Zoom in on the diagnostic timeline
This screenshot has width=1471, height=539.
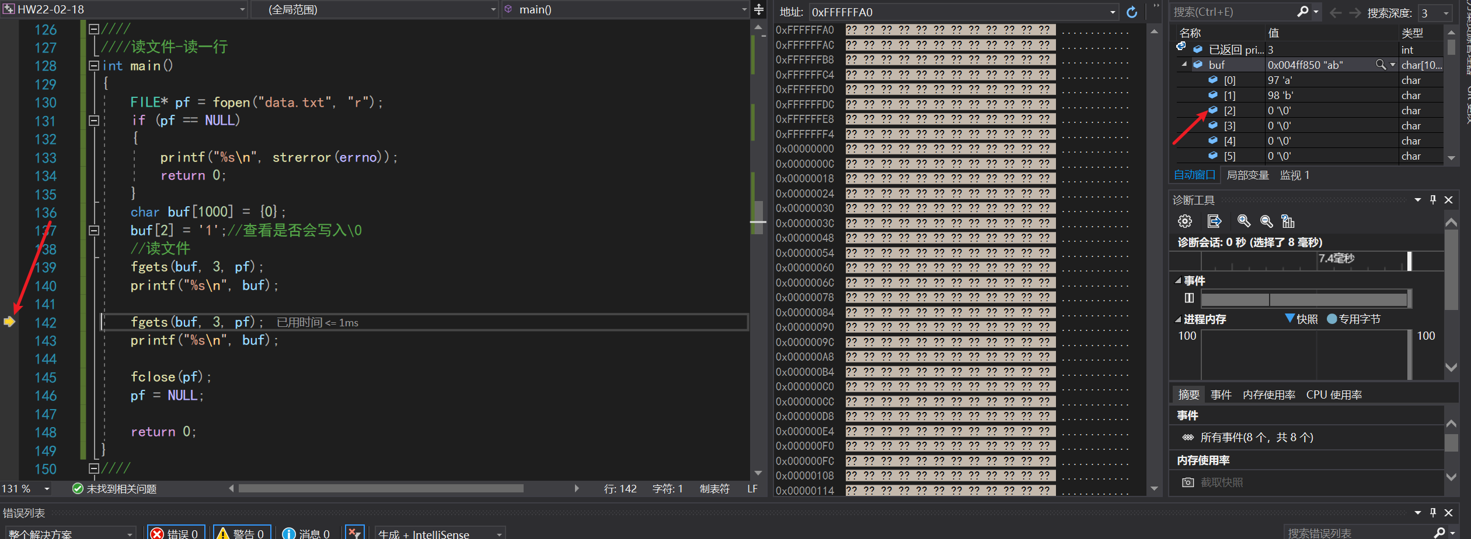[1244, 221]
